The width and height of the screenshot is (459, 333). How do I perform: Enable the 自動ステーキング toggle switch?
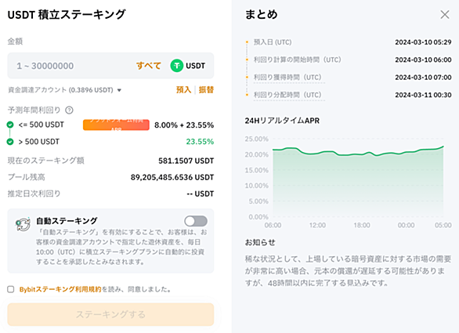click(x=196, y=221)
